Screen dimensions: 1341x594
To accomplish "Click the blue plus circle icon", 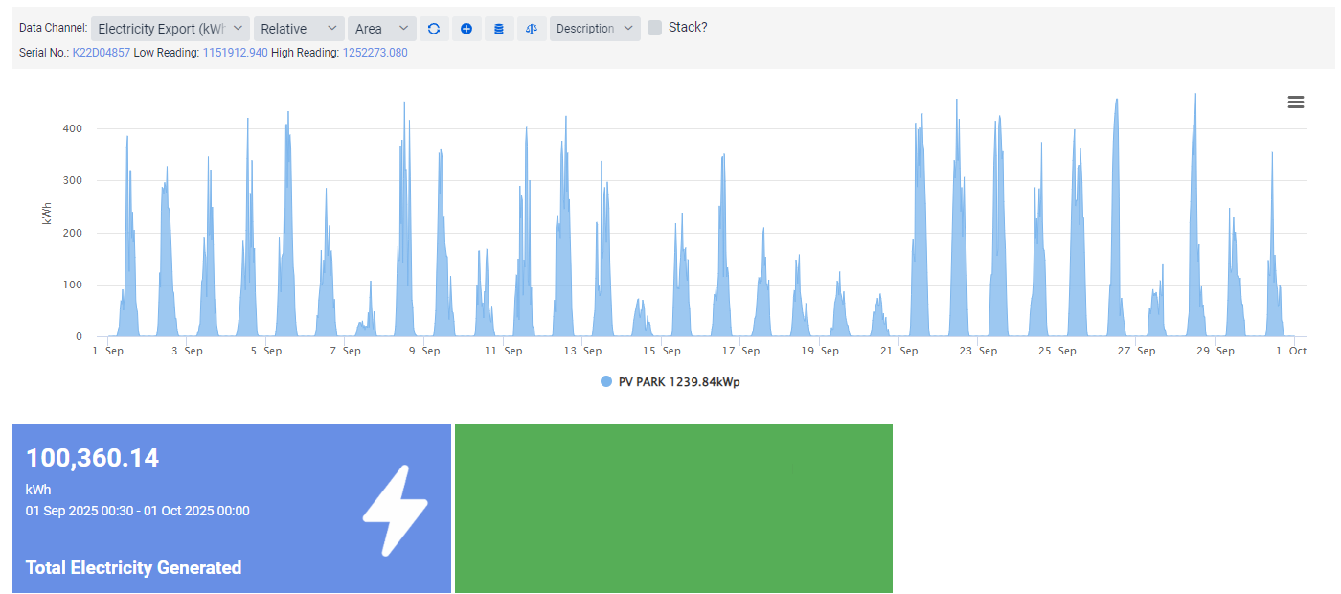I will pyautogui.click(x=466, y=29).
